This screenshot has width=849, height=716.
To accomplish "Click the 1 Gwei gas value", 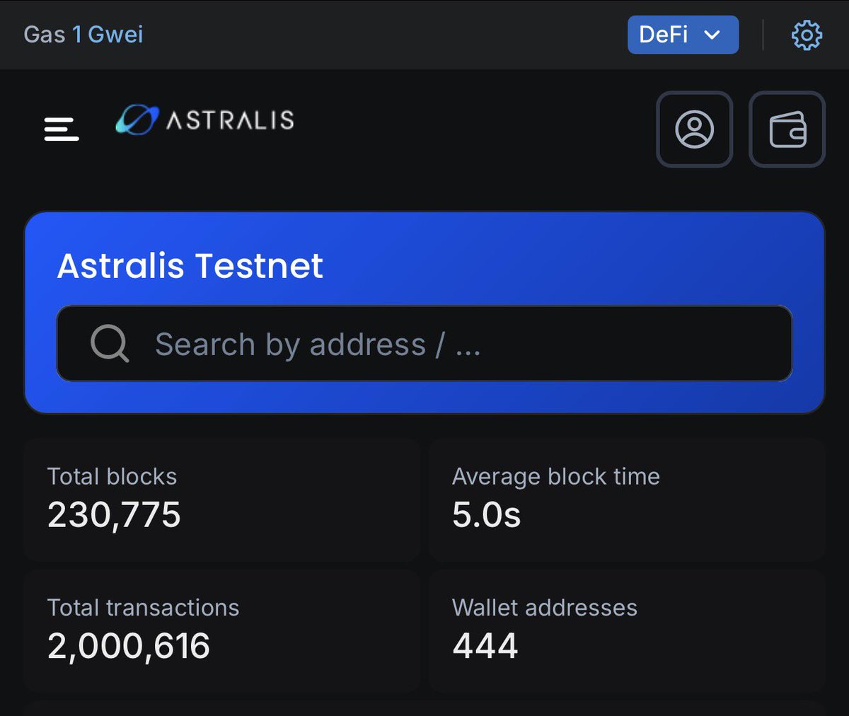I will pos(108,34).
